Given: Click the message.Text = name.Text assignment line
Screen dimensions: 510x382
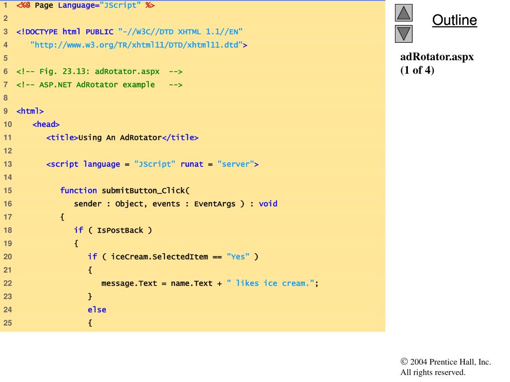Looking at the screenshot, I should pos(210,284).
